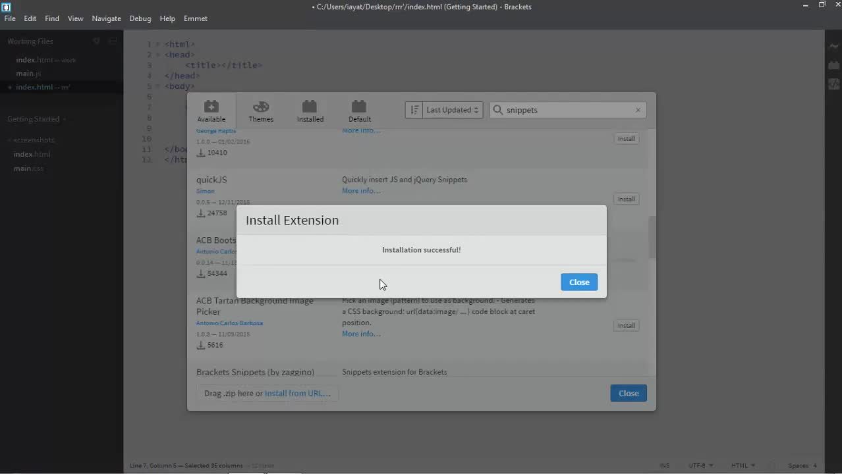The width and height of the screenshot is (842, 474).
Task: Open the HTML language mode dropdown
Action: (743, 465)
